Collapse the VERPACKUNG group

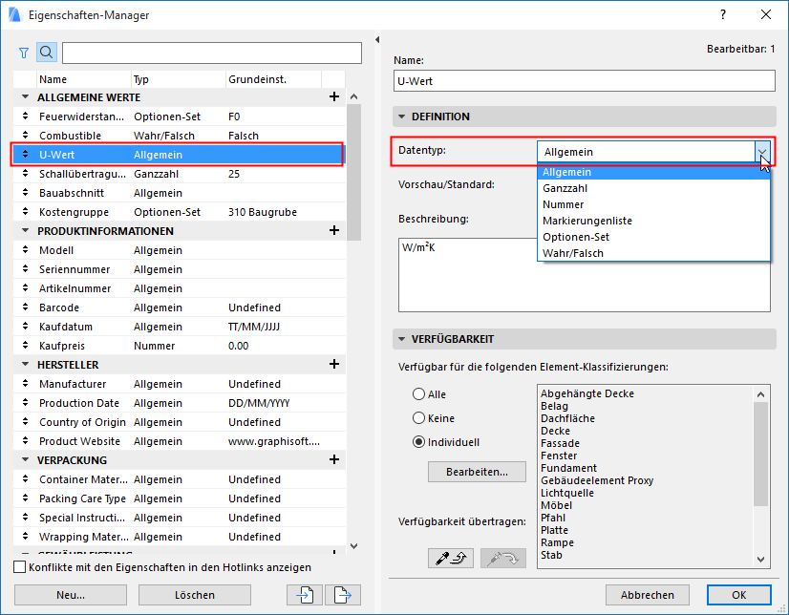pyautogui.click(x=25, y=460)
